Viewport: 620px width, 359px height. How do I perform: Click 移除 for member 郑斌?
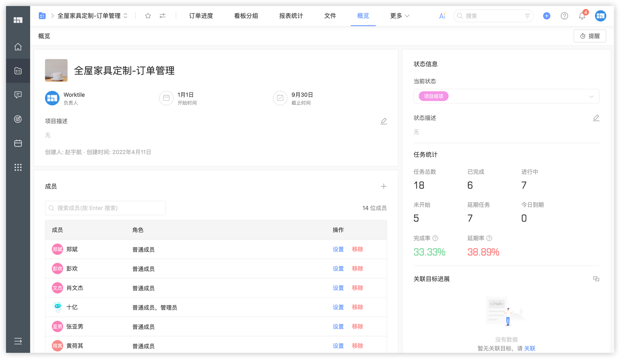(x=357, y=249)
